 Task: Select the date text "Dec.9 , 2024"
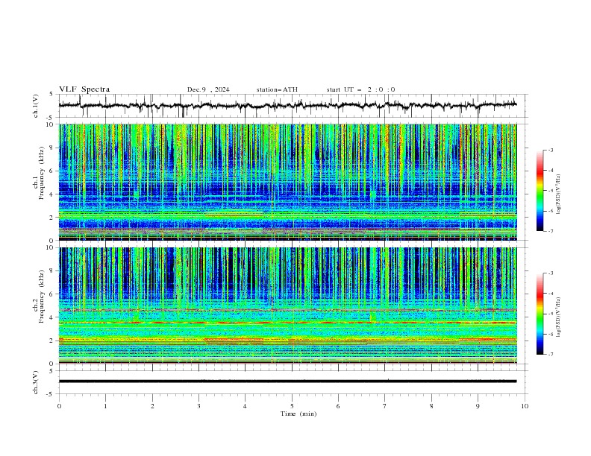tap(208, 89)
